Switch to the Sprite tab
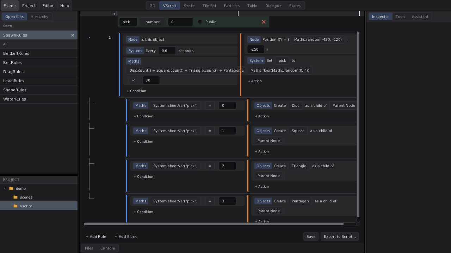The image size is (451, 253). click(189, 6)
